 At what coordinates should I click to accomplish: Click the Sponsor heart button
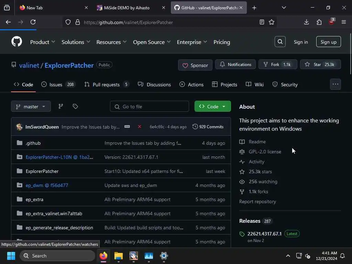pyautogui.click(x=195, y=65)
